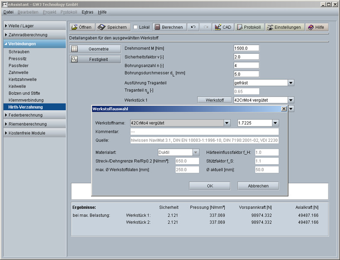
Task: Select Passfeder in the sidebar
Action: [x=18, y=65]
